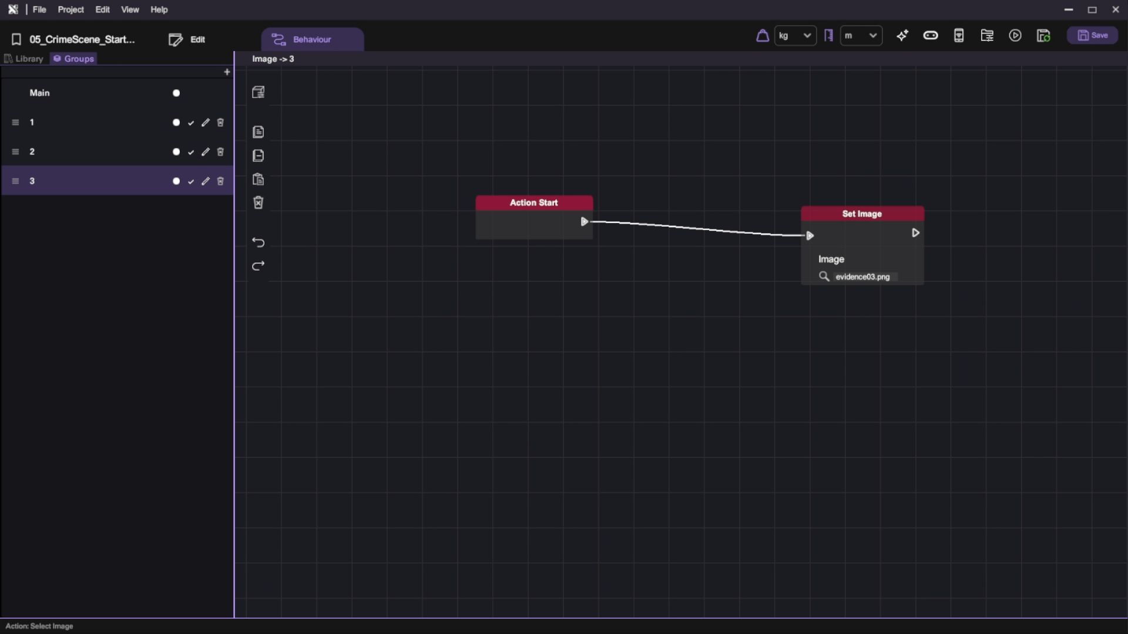Switch to the Library tab
The height and width of the screenshot is (634, 1128).
pos(24,59)
